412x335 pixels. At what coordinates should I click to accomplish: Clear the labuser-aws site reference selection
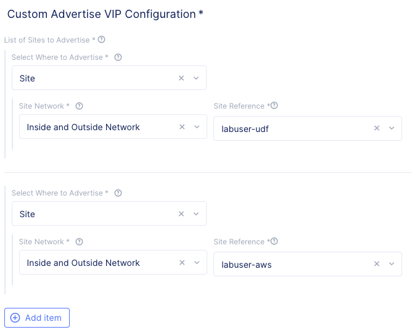click(x=377, y=264)
